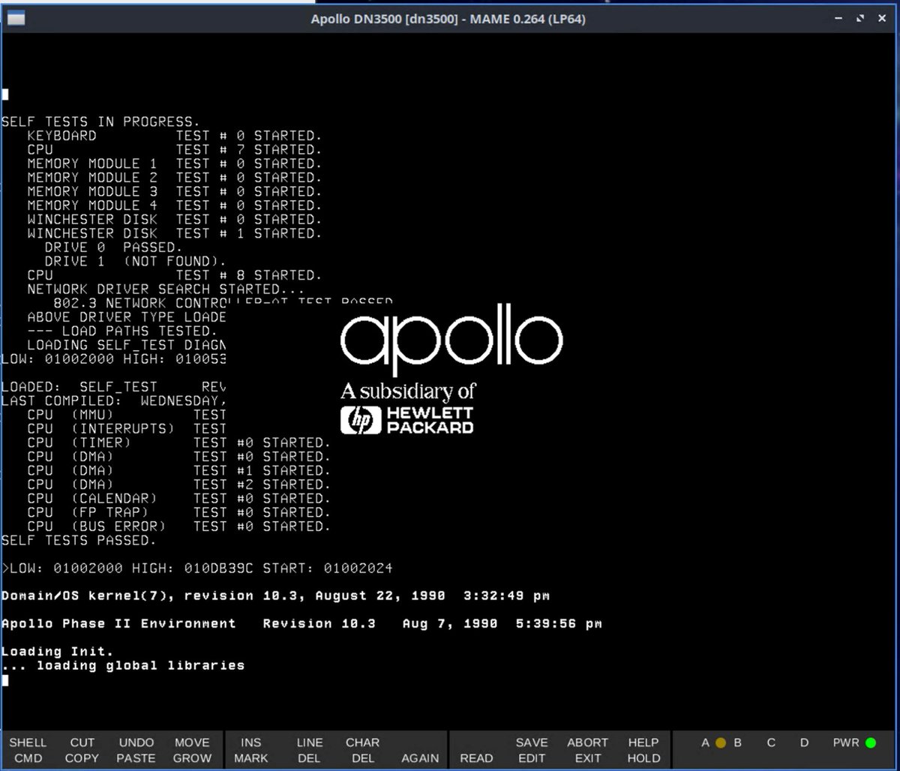Click the 'CPU (DMA) TEST #2 STARTED.' line
Viewport: 900px width, 771px height.
click(x=178, y=484)
